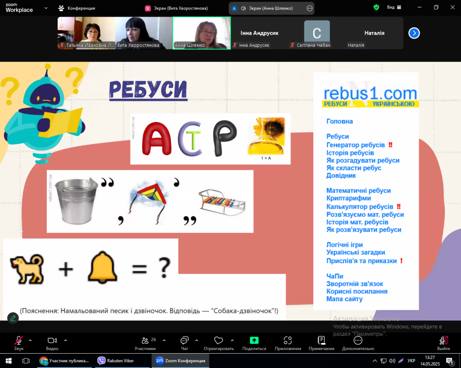Select Інна Андрусик participant tile
461x368 pixels.
tap(259, 33)
